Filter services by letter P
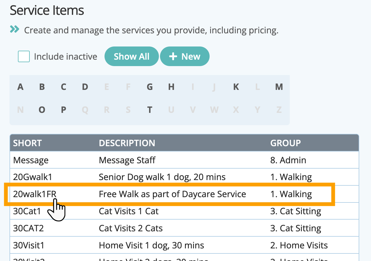This screenshot has height=261, width=371. pos(64,110)
